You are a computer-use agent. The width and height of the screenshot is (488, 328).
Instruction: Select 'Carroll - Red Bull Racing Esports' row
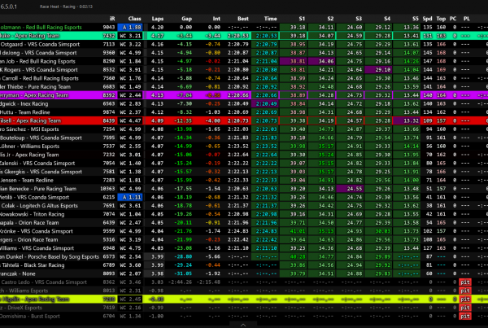[x=244, y=78]
